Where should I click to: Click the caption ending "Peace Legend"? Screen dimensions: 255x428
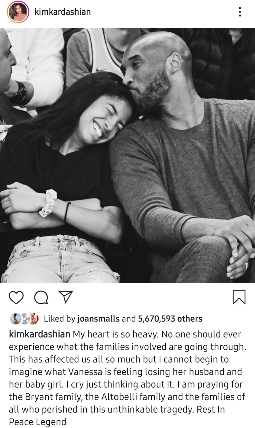[x=37, y=422]
